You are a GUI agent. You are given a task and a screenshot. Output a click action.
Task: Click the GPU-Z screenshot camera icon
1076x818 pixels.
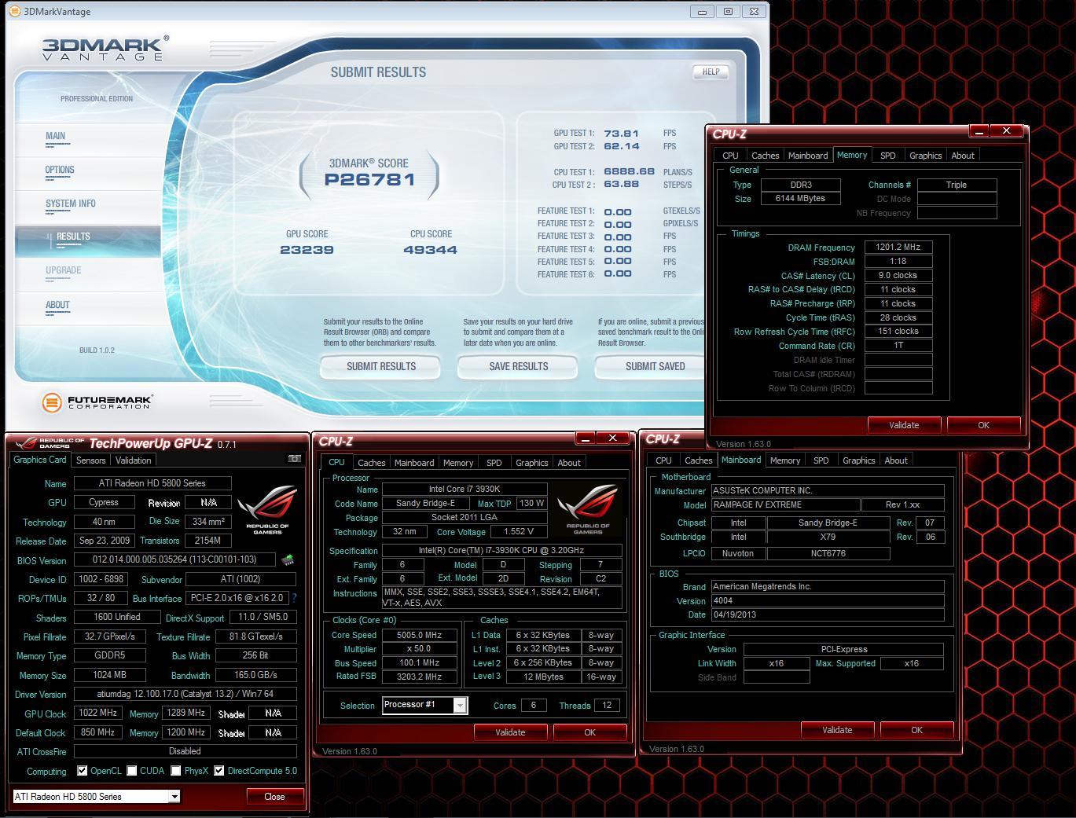pos(295,459)
